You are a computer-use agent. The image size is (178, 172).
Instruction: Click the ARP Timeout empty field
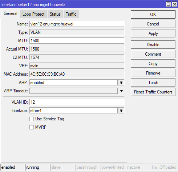73,91
